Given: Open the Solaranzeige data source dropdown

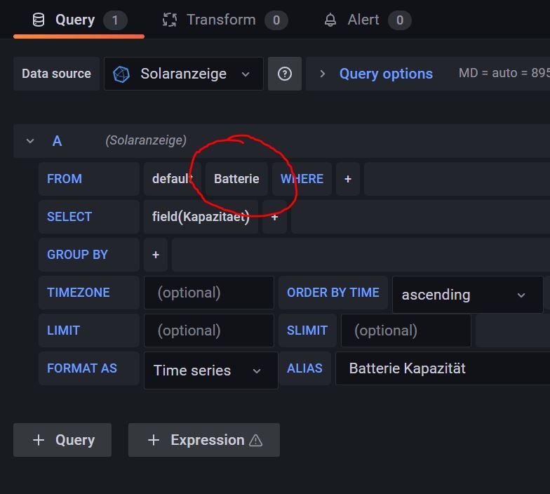Looking at the screenshot, I should coord(184,74).
